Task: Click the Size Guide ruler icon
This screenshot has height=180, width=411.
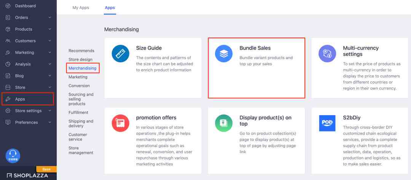Action: point(120,53)
